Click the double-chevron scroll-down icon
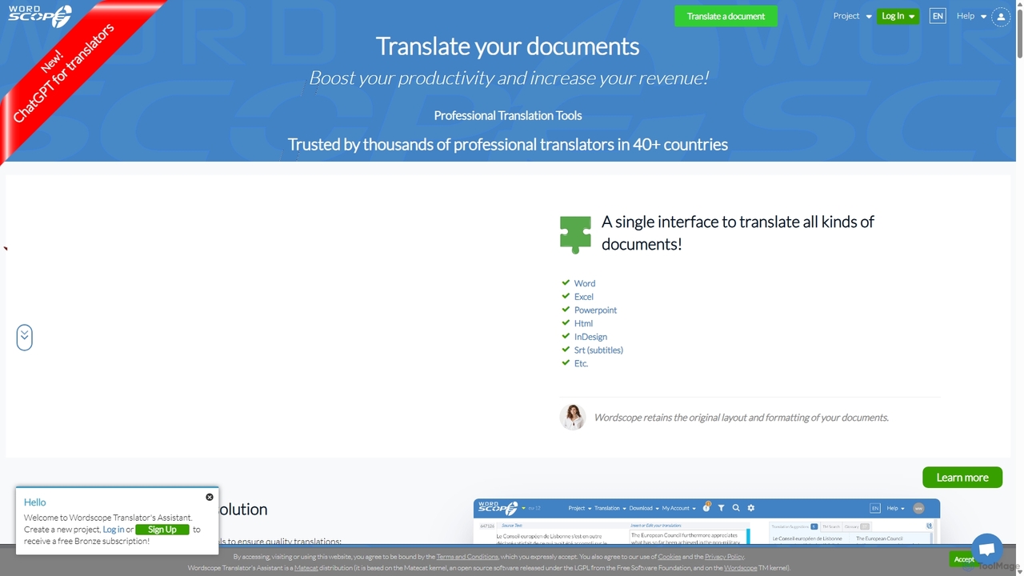Viewport: 1024px width, 576px height. [x=25, y=337]
